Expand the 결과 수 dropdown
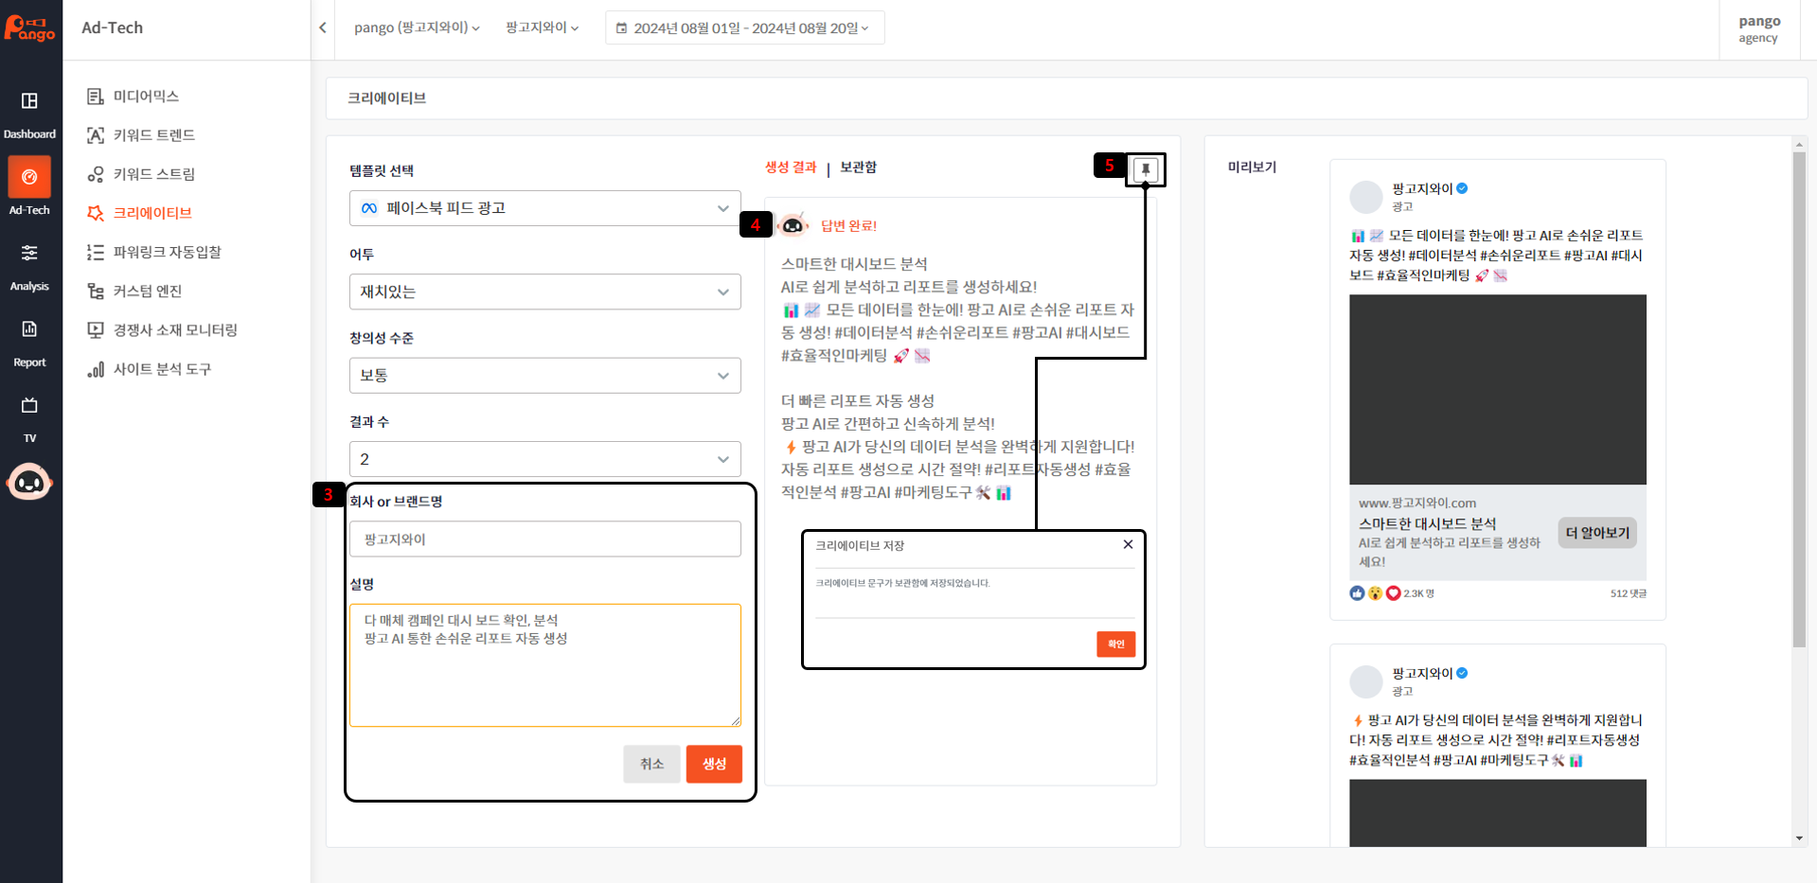 tap(544, 459)
